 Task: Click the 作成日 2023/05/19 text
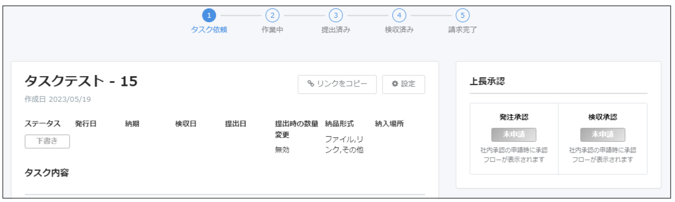58,99
